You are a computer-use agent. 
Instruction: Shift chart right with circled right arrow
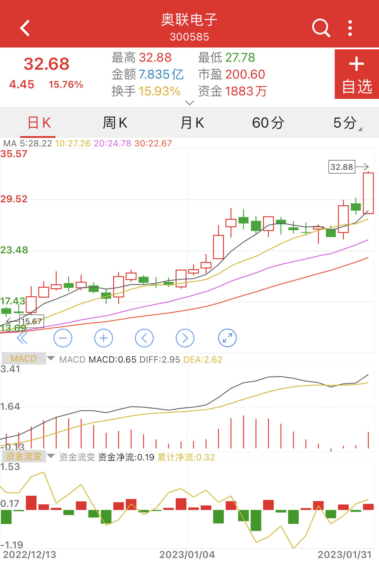click(x=185, y=338)
